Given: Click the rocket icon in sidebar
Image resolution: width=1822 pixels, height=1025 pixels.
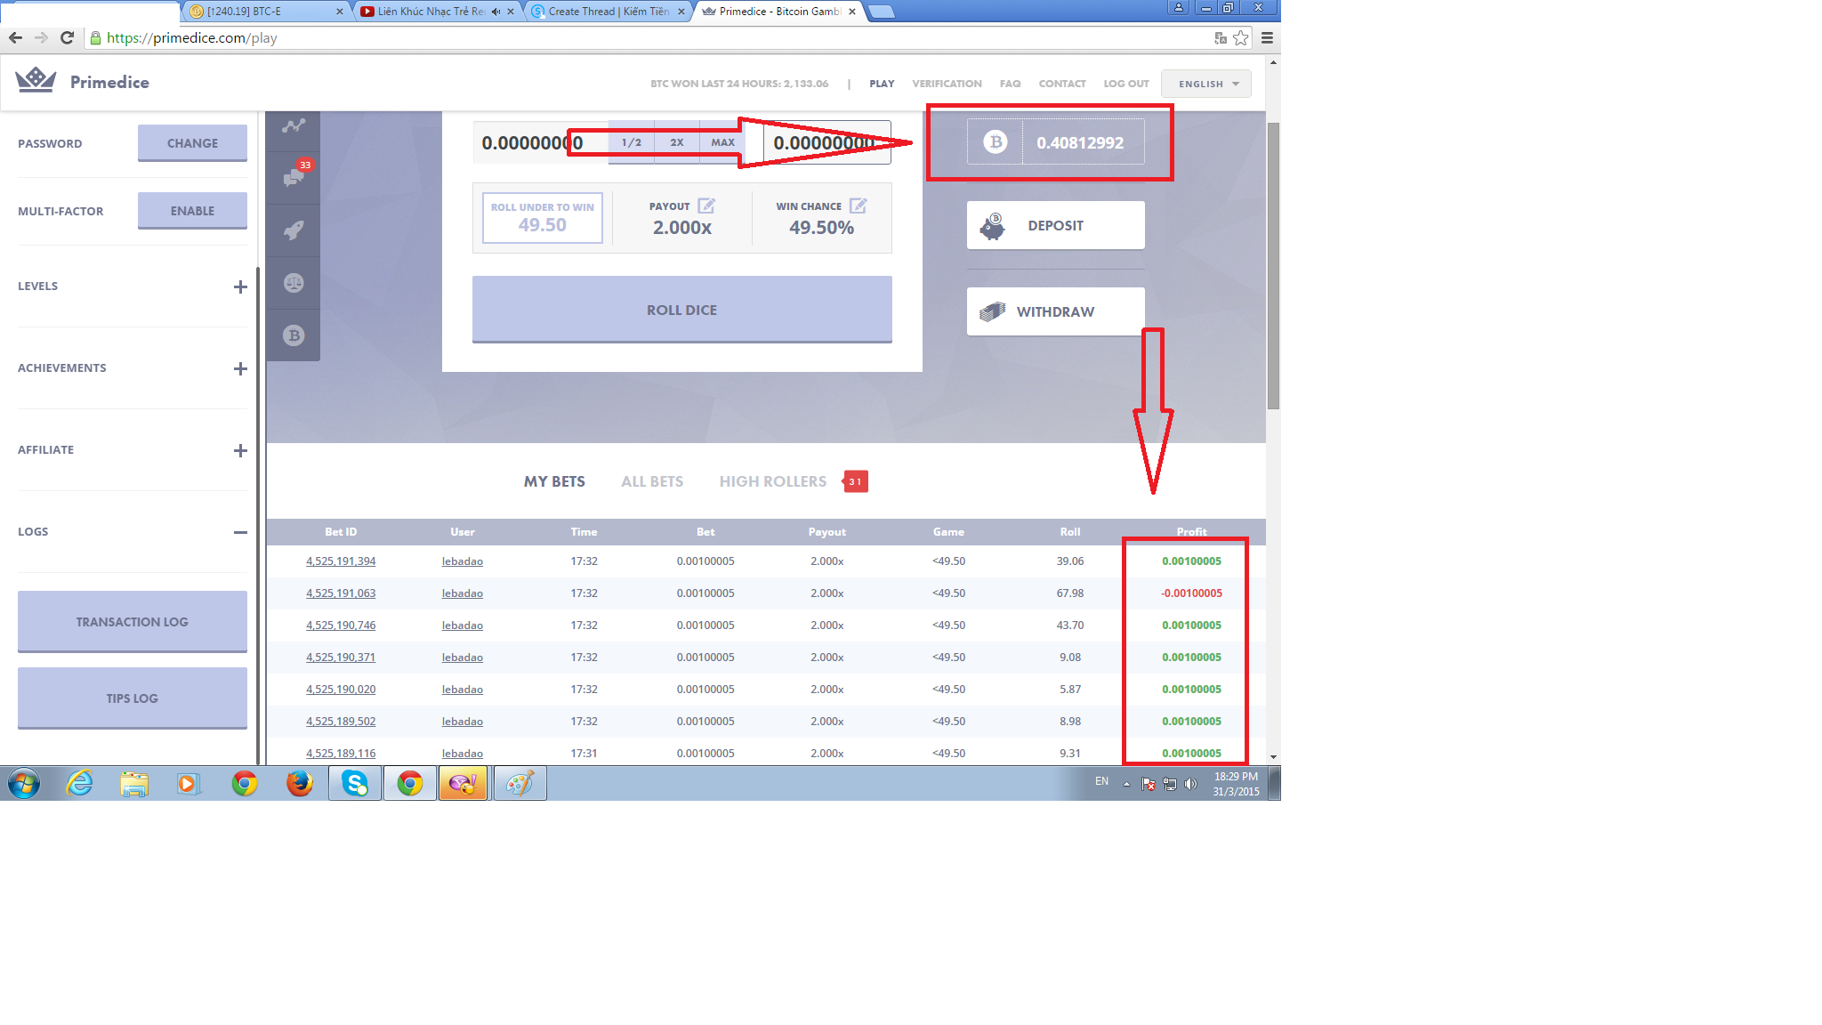Looking at the screenshot, I should click(x=294, y=230).
